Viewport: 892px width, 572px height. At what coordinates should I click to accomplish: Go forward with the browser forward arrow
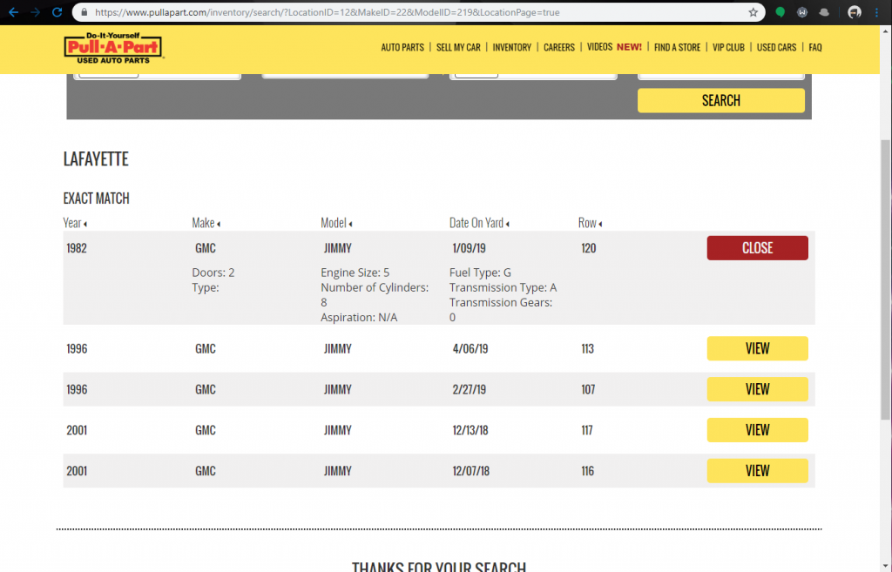tap(35, 12)
